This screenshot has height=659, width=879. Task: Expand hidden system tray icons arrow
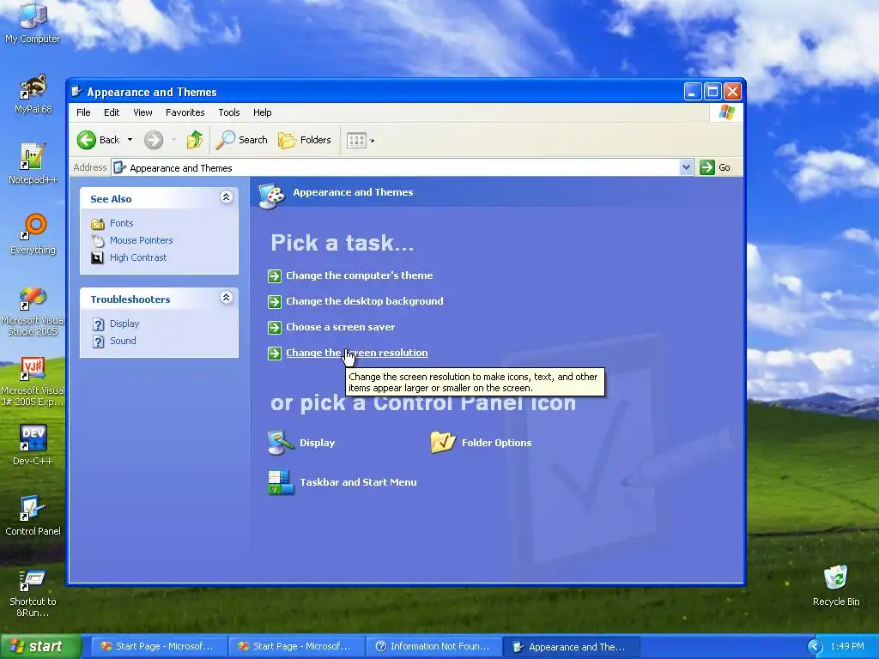click(816, 647)
